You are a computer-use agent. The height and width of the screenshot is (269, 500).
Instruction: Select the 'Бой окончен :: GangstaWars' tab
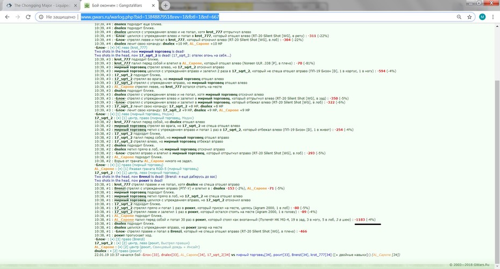(119, 5)
